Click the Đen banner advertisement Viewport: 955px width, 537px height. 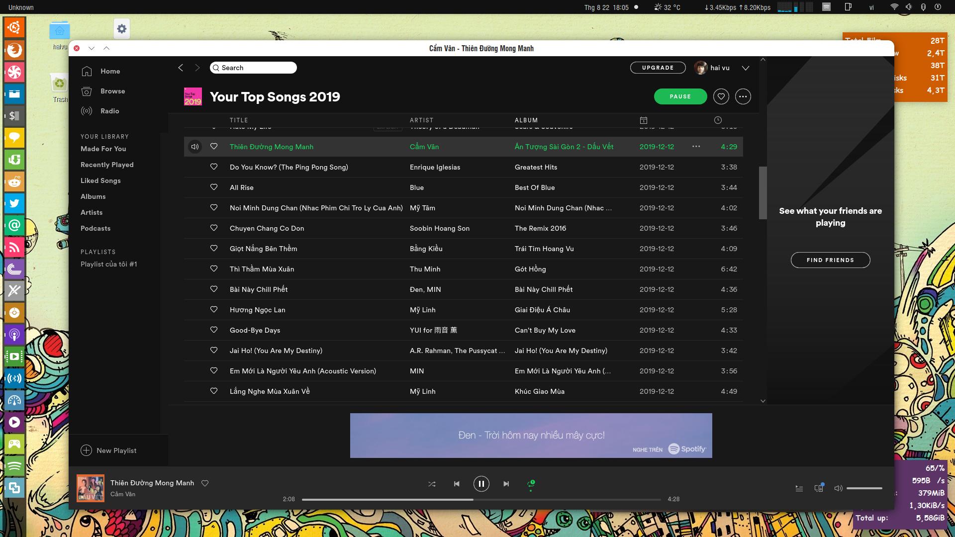(531, 436)
